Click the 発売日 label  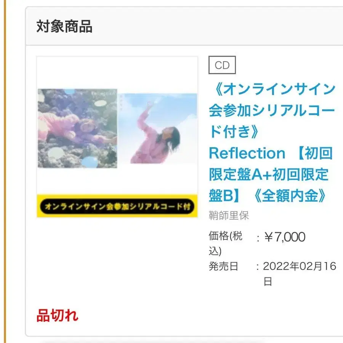pos(223,266)
